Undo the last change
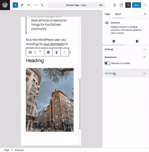 [29, 5]
